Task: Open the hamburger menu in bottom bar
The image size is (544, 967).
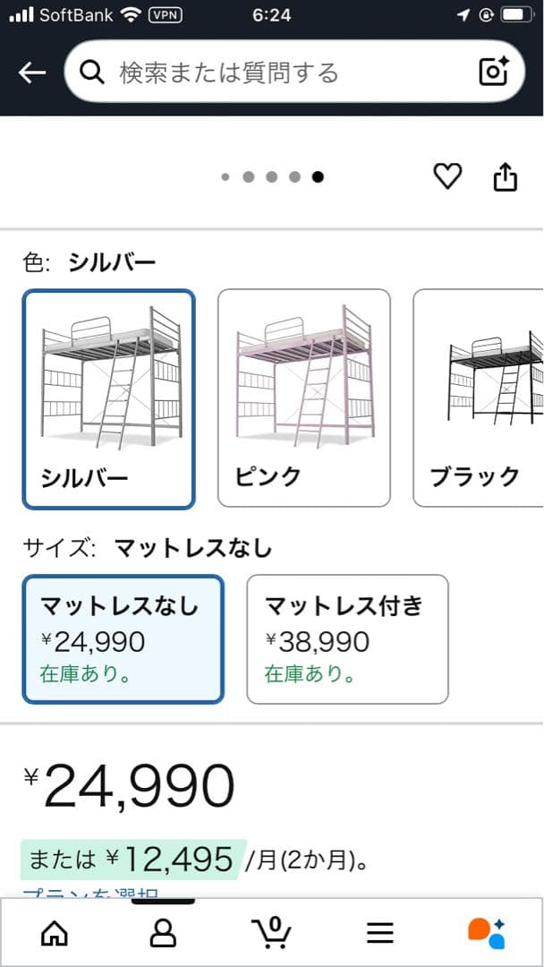Action: (x=380, y=934)
